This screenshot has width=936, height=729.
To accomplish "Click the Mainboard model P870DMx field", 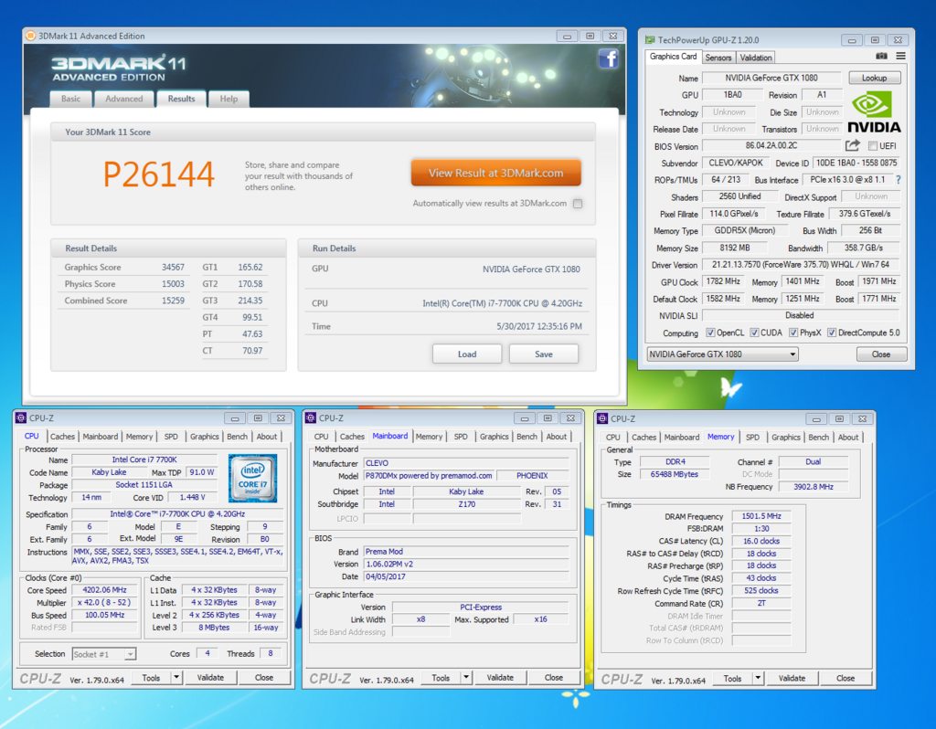I will pos(430,476).
